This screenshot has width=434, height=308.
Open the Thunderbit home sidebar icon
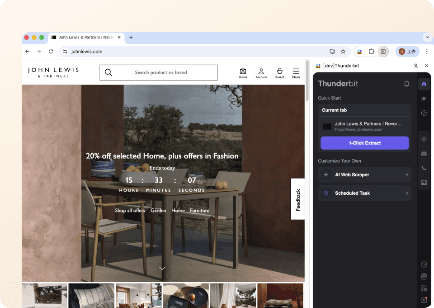424,84
